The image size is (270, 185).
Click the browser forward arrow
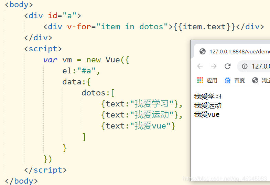click(214, 66)
